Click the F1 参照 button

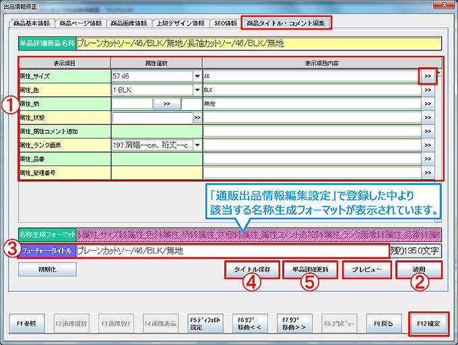(x=26, y=323)
